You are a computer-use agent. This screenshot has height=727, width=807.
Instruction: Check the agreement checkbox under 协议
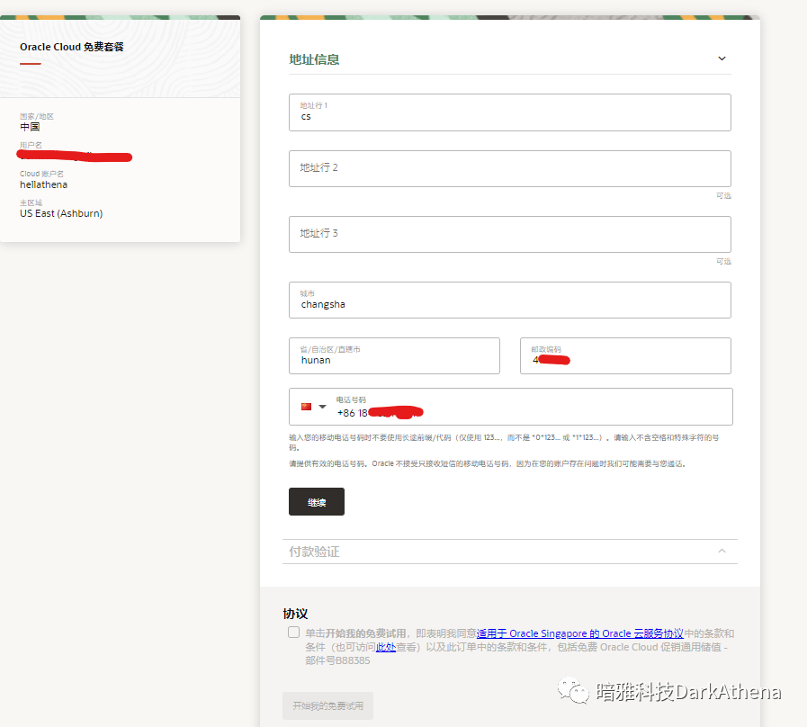coord(293,633)
